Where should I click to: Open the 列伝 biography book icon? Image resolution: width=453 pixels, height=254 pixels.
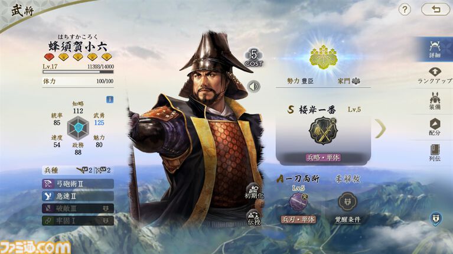click(435, 152)
